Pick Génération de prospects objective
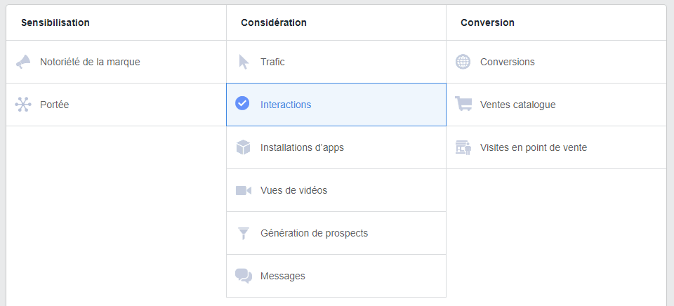The height and width of the screenshot is (306, 674). point(315,234)
